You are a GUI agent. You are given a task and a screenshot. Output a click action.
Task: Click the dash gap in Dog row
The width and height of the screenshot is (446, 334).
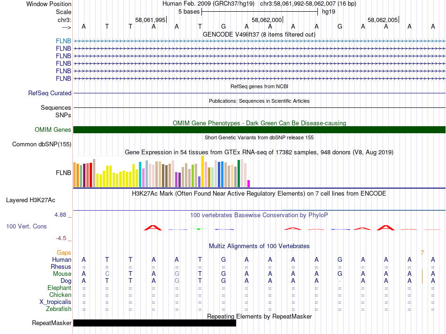[339, 281]
